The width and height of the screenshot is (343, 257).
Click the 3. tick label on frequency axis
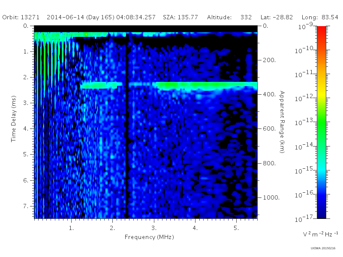[x=154, y=228]
